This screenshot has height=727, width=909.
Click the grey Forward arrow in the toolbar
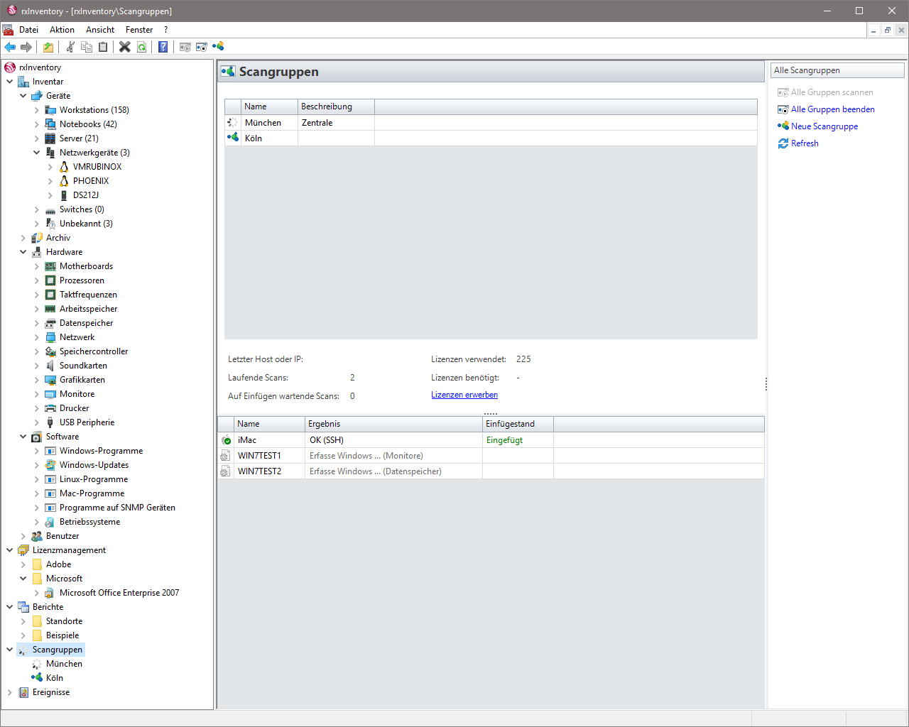coord(26,47)
